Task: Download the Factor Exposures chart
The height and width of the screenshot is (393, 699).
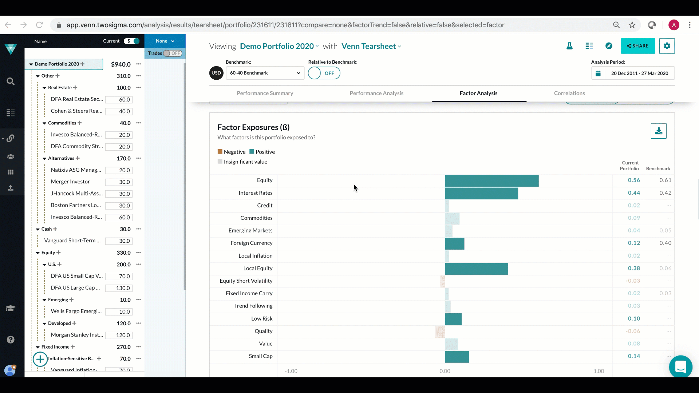Action: pos(659,131)
